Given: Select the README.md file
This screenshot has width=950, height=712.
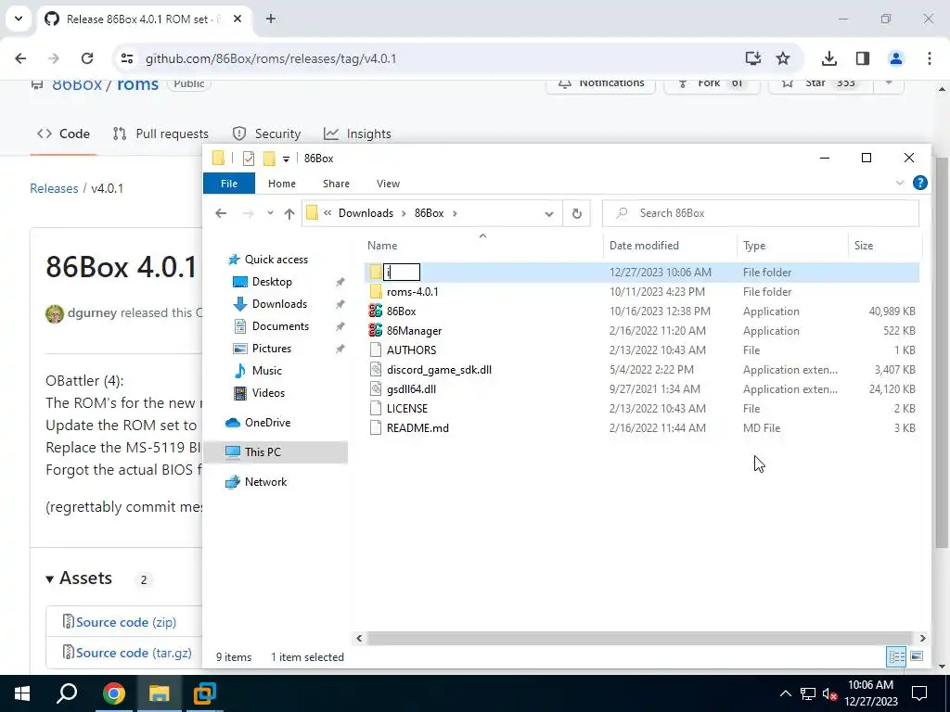Looking at the screenshot, I should point(417,428).
